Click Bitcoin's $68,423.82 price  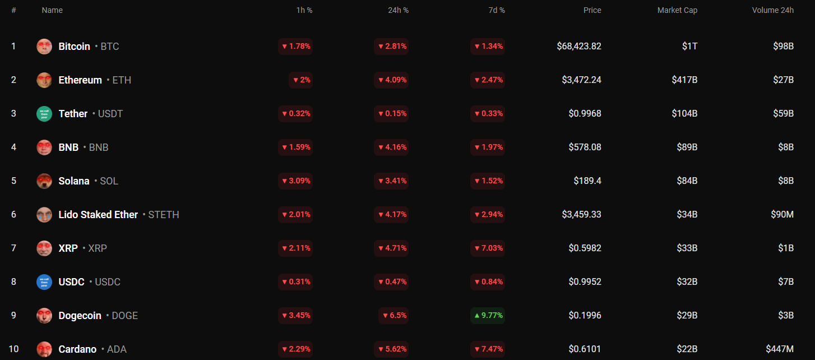click(578, 47)
